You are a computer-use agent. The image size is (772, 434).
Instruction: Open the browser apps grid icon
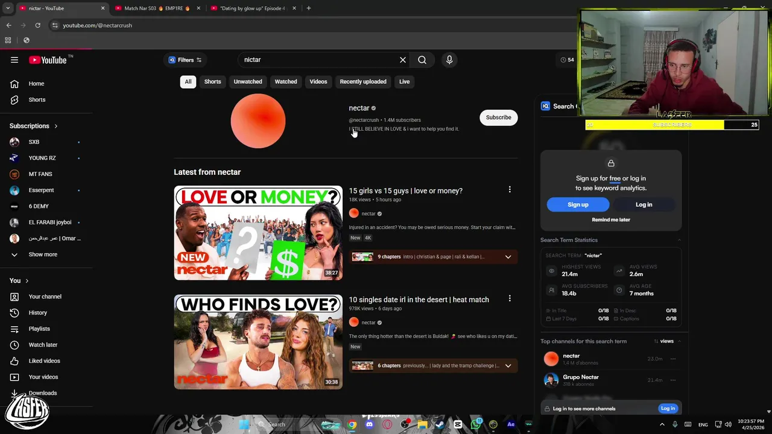[8, 40]
